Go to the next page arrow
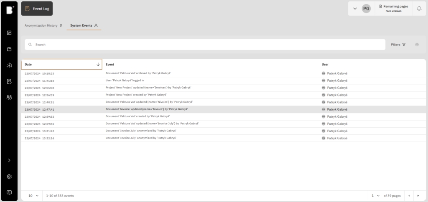 (x=418, y=195)
